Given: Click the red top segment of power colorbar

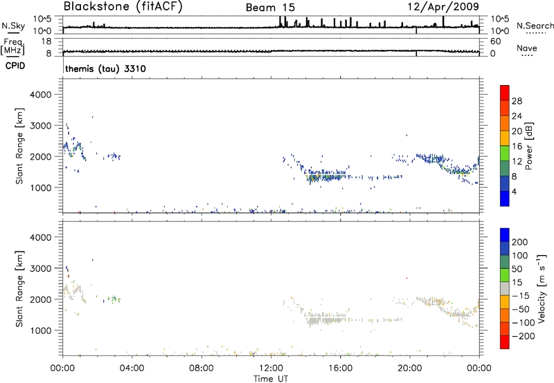Looking at the screenshot, I should click(x=505, y=93).
